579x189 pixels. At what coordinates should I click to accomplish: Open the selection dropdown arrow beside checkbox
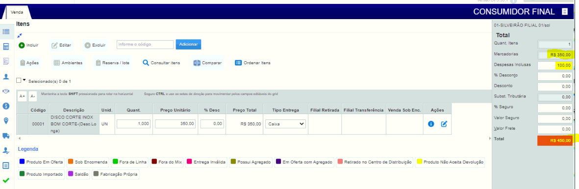coord(25,80)
